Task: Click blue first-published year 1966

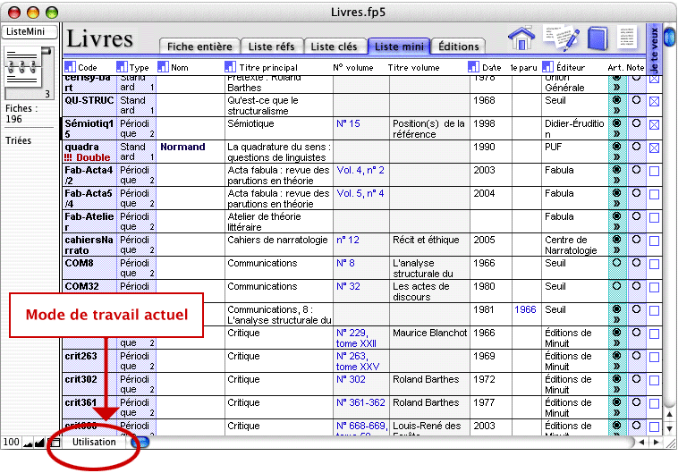Action: (x=525, y=309)
